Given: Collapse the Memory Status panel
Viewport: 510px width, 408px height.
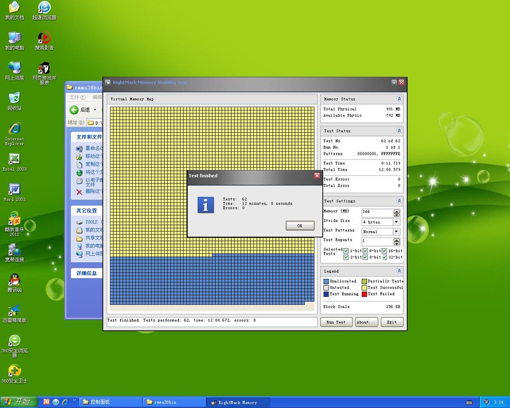Looking at the screenshot, I should (399, 99).
